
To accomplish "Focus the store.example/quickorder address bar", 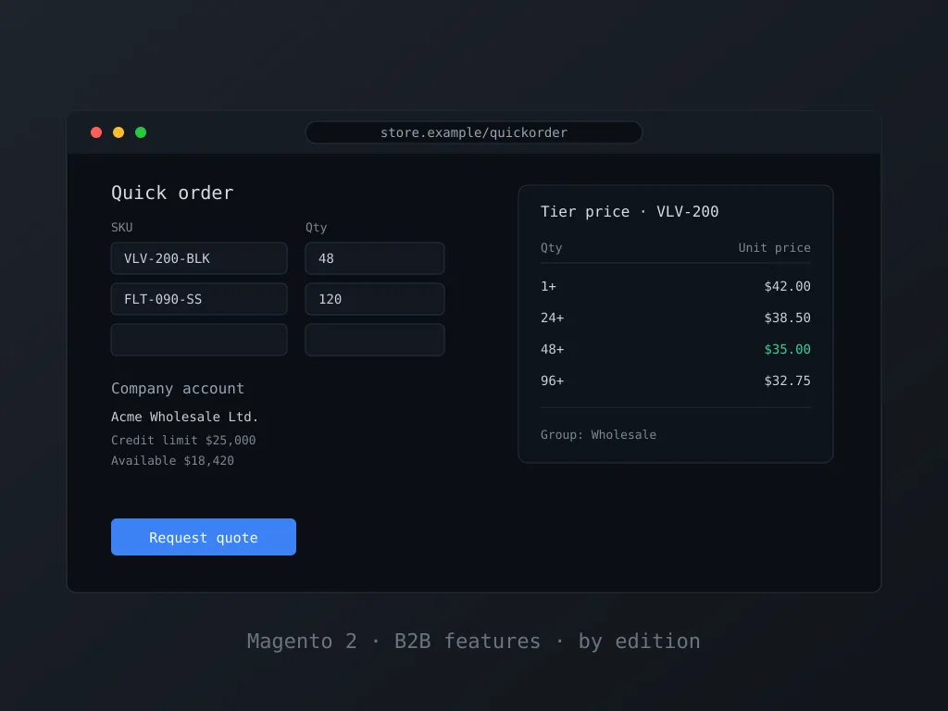I will click(x=474, y=132).
